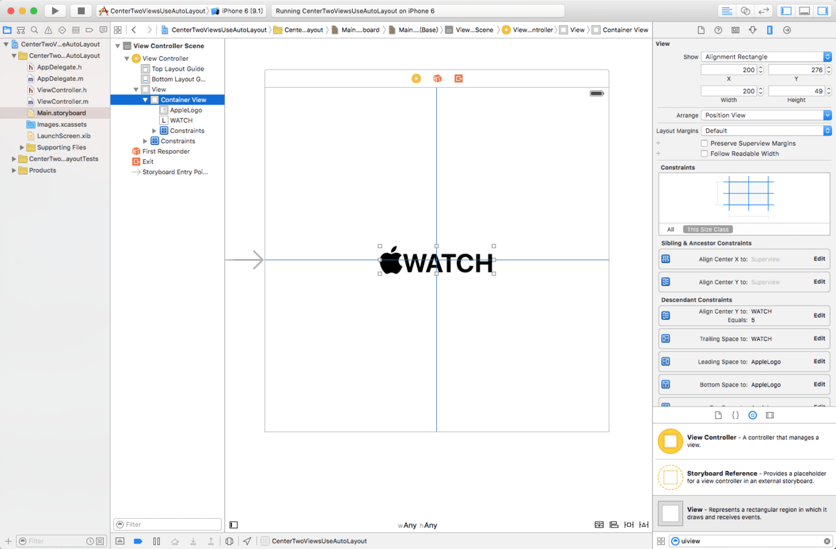Screen dimensions: 836x549
Task: Open the Debug navigator
Action: 76,30
